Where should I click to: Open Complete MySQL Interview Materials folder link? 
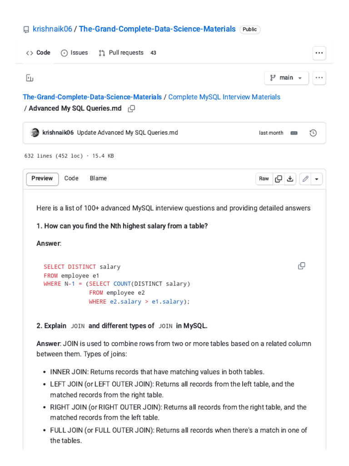[x=224, y=97]
